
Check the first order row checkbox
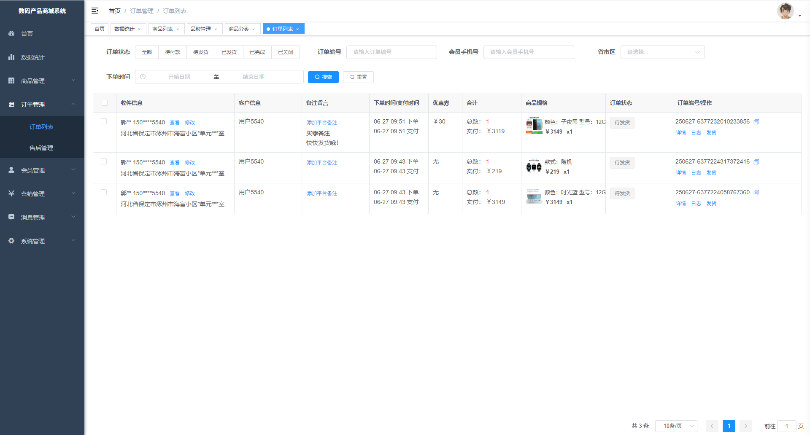point(104,121)
